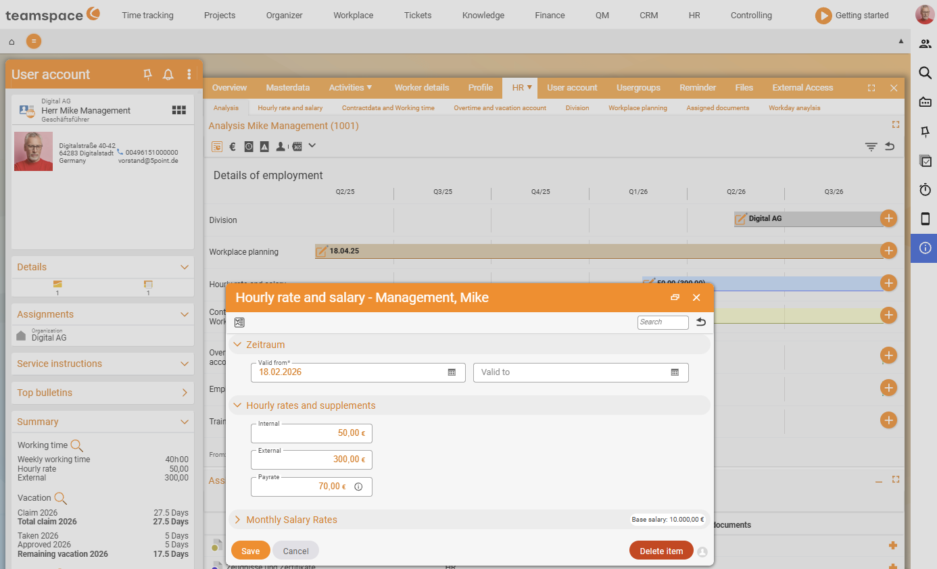The height and width of the screenshot is (569, 937).
Task: Click the person icon in Analysis toolbar
Action: click(281, 146)
